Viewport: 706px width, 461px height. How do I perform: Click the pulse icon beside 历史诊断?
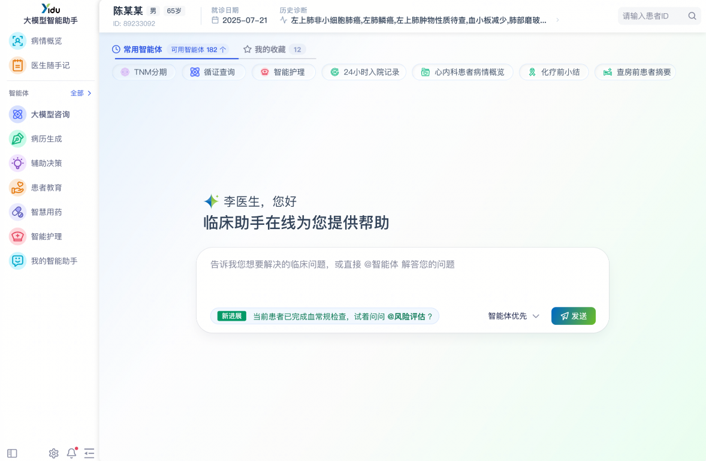[283, 20]
